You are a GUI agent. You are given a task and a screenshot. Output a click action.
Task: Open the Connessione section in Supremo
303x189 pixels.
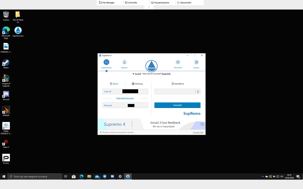point(106,64)
